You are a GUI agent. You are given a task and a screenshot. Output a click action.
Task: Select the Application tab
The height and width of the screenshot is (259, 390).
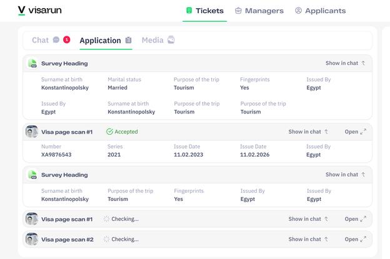[x=106, y=41]
